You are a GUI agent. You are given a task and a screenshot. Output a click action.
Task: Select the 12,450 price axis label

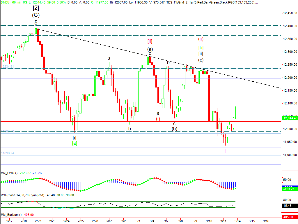(289, 13)
